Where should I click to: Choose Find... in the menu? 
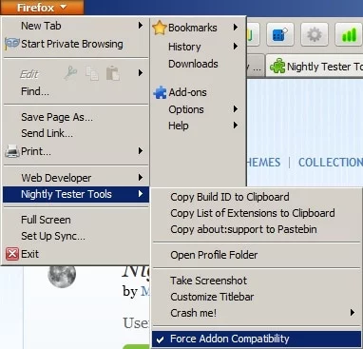click(75, 91)
